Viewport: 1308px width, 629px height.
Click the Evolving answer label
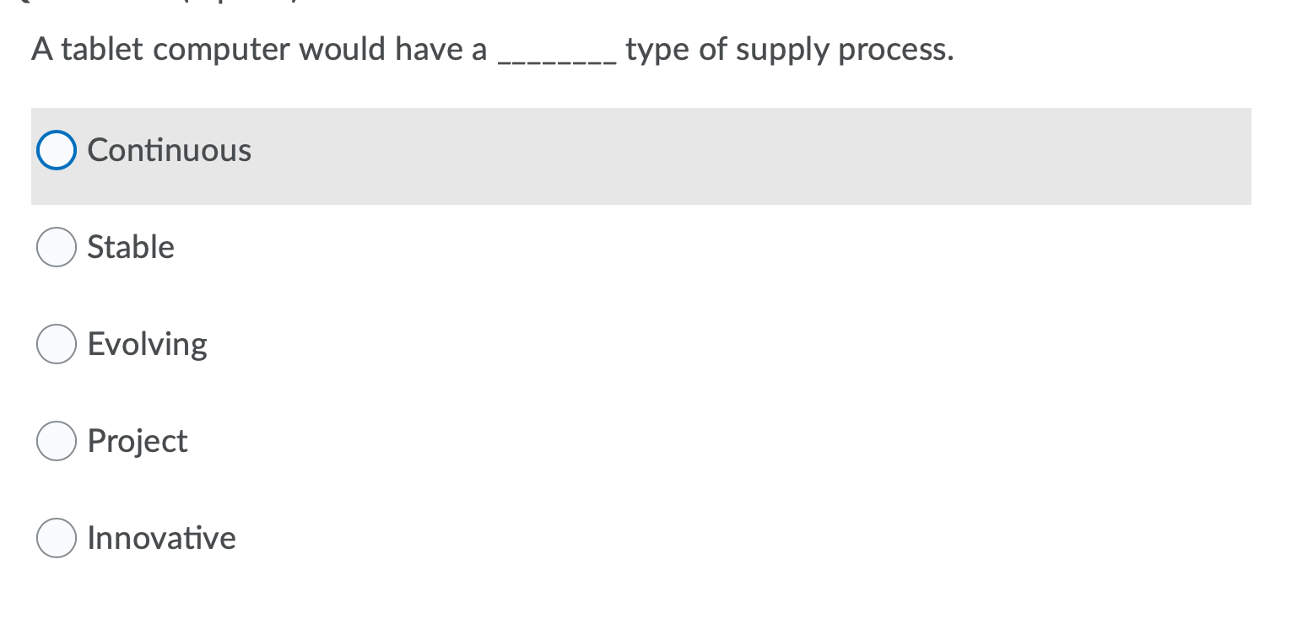[148, 343]
